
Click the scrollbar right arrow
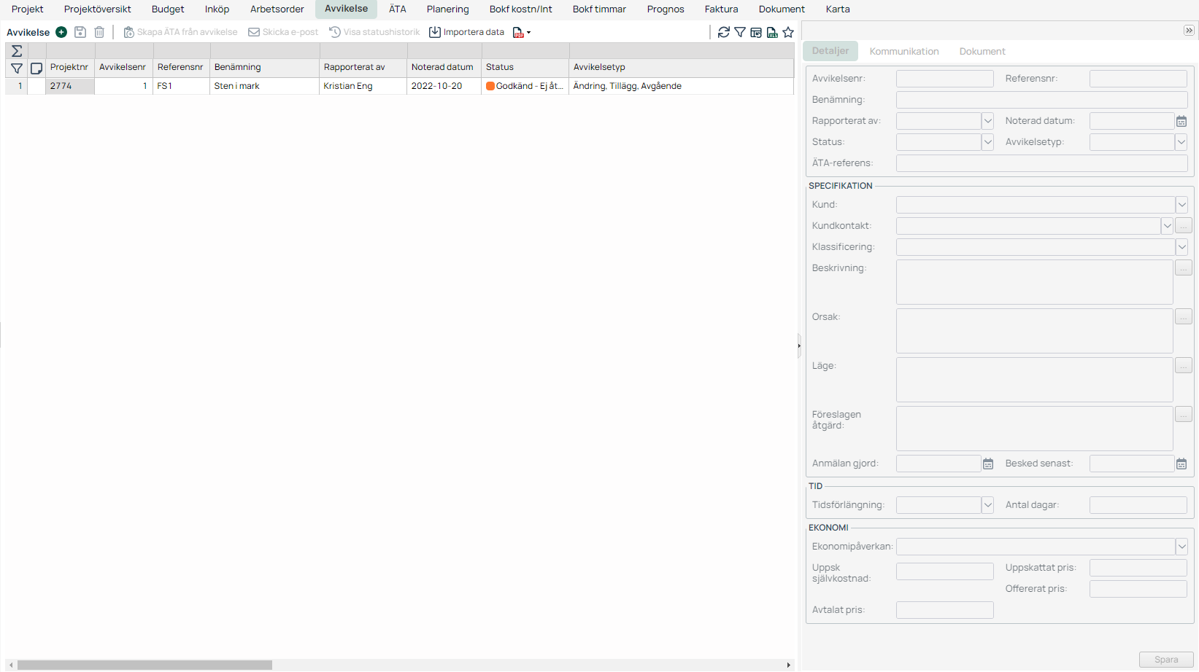click(x=789, y=665)
